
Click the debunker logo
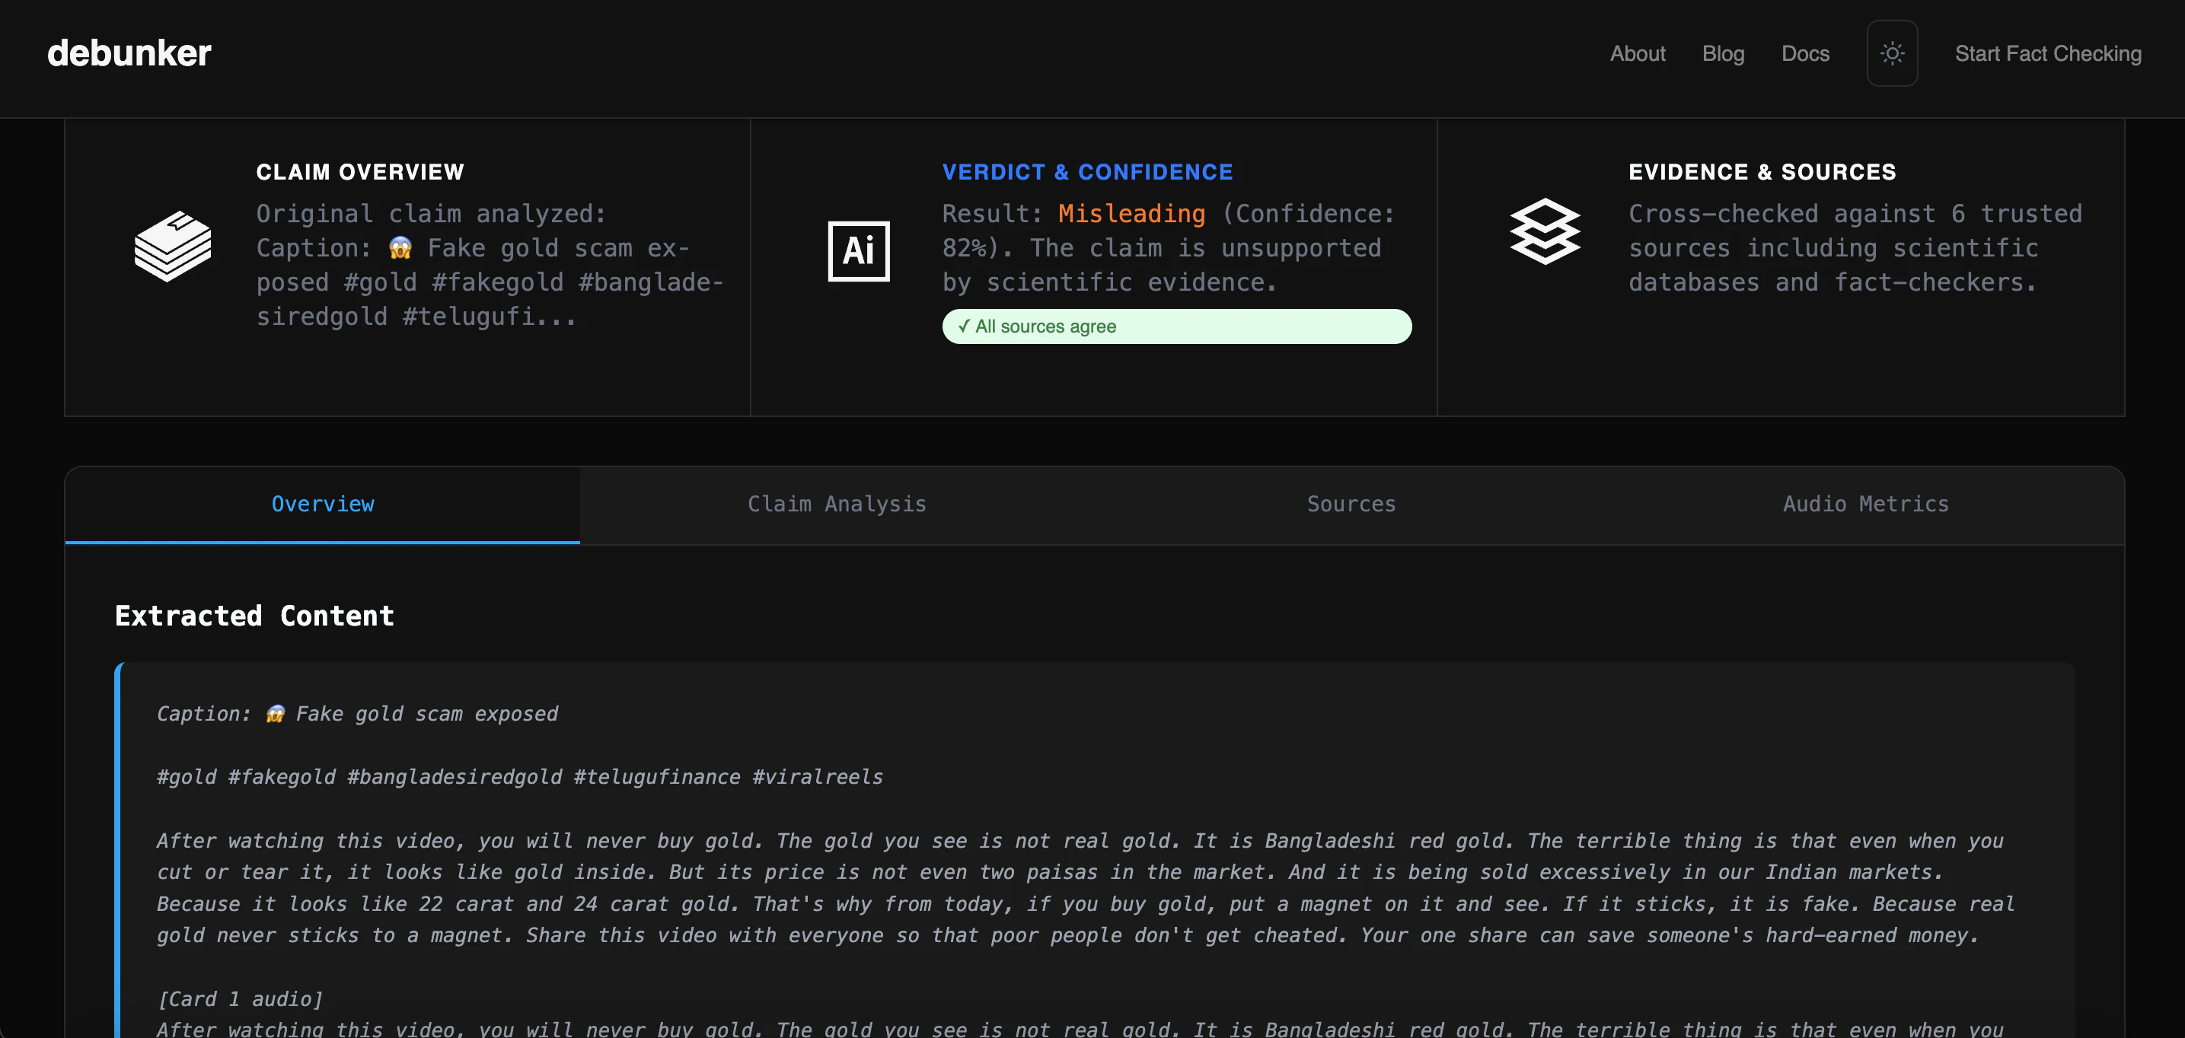(129, 53)
